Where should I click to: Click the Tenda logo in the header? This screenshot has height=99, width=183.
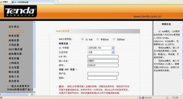coord(20,11)
